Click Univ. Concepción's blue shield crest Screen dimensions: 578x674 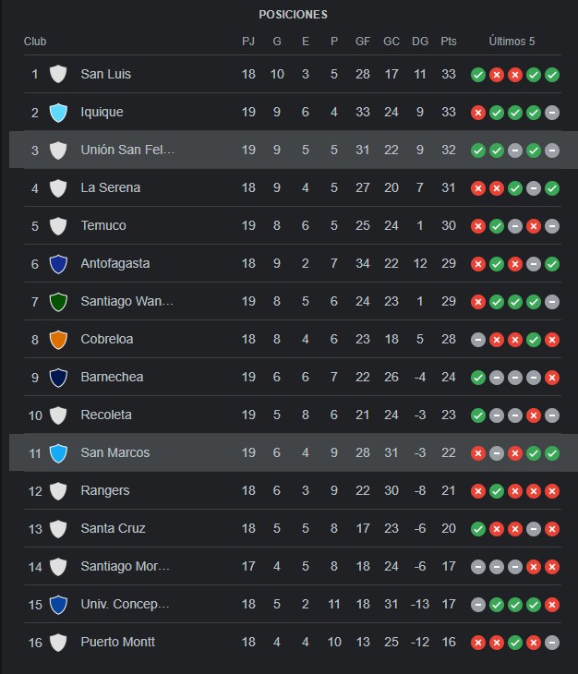[x=58, y=605]
